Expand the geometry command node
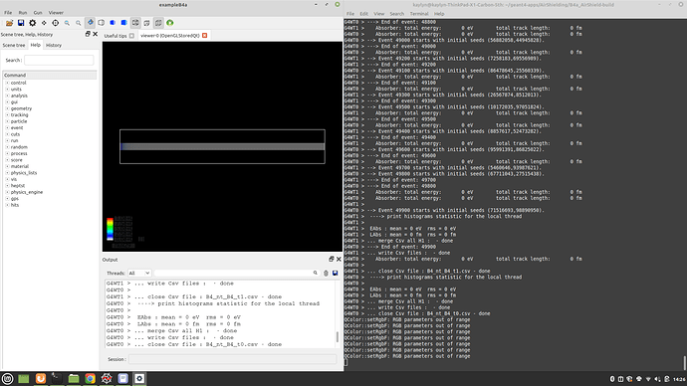Image resolution: width=687 pixels, height=386 pixels. tap(7, 108)
